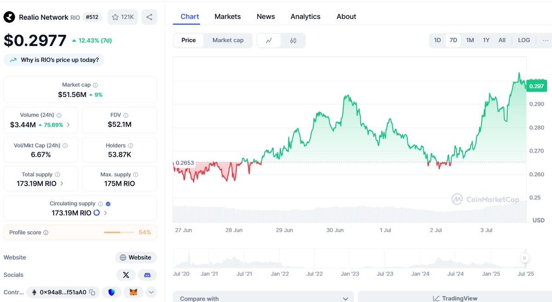Click the Ethereum contract chain icon

34,292
